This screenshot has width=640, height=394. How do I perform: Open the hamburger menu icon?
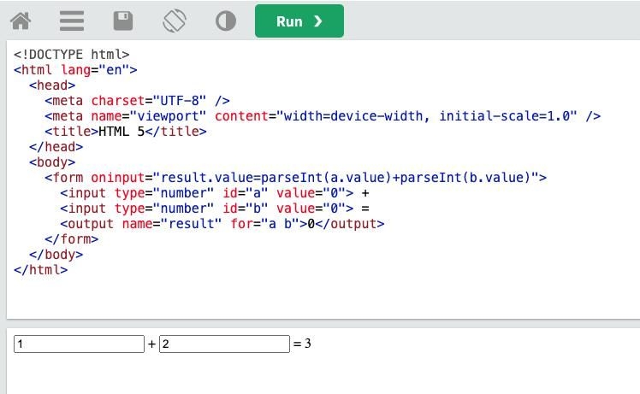(72, 21)
